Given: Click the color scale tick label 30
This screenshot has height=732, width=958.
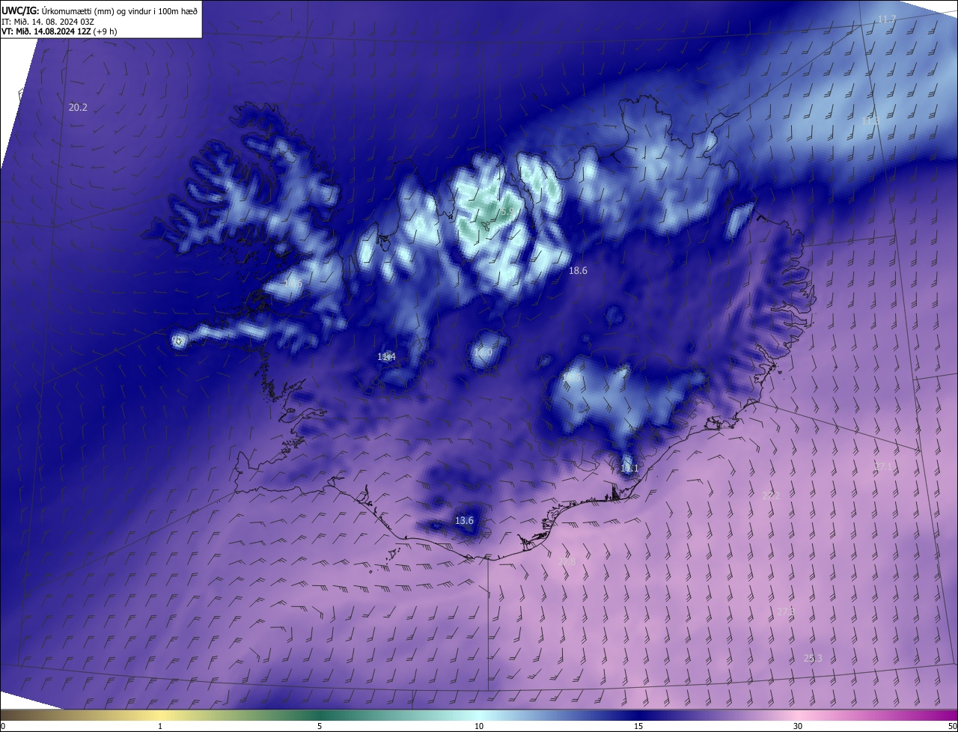Looking at the screenshot, I should pyautogui.click(x=798, y=726).
